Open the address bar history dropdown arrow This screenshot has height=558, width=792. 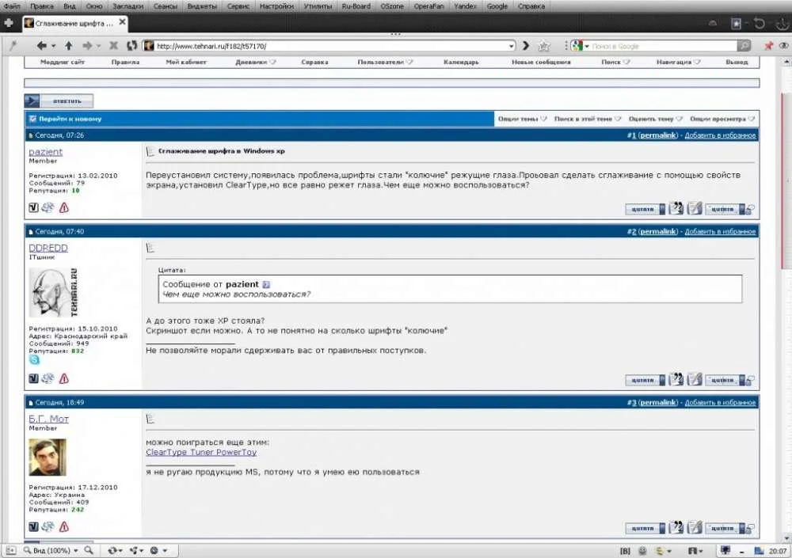coord(511,46)
